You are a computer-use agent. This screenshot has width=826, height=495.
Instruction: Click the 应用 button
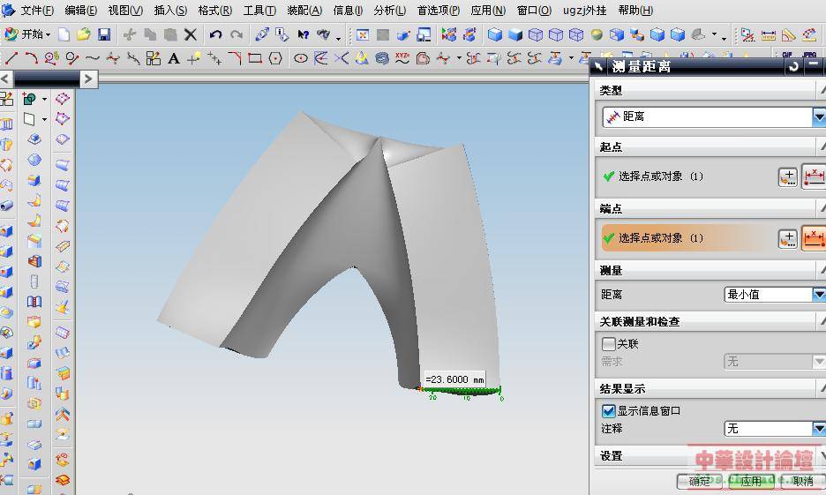[x=750, y=482]
